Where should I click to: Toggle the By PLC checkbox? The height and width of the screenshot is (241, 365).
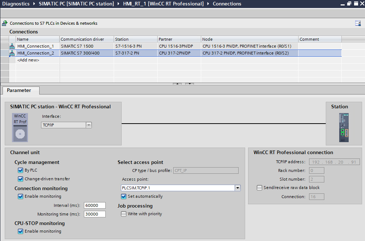click(20, 170)
